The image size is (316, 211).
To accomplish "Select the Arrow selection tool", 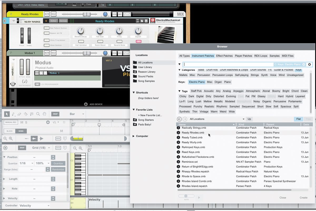I will [x=7, y=114].
